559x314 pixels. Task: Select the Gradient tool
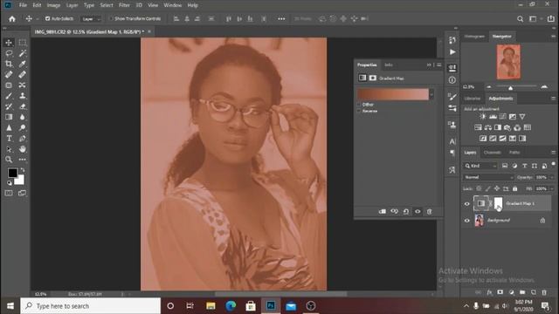[9, 117]
